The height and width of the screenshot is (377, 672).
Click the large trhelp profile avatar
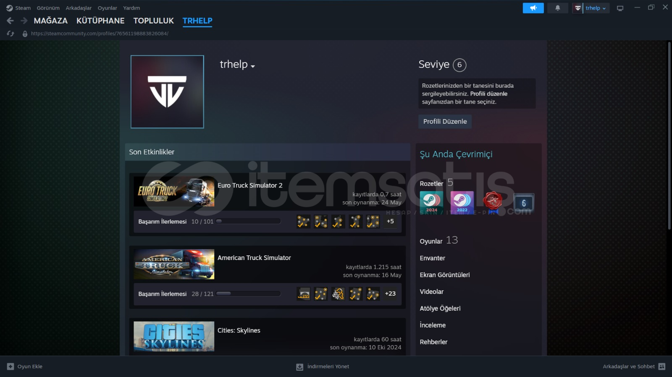(x=167, y=92)
